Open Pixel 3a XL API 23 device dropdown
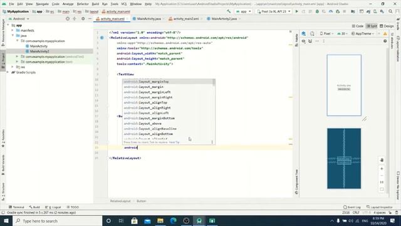The image size is (401, 226). pos(274,11)
